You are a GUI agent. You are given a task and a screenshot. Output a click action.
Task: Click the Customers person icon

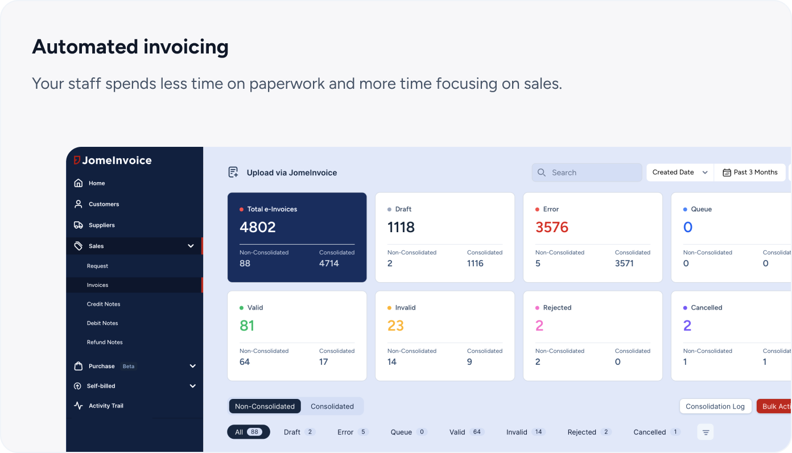pyautogui.click(x=79, y=204)
